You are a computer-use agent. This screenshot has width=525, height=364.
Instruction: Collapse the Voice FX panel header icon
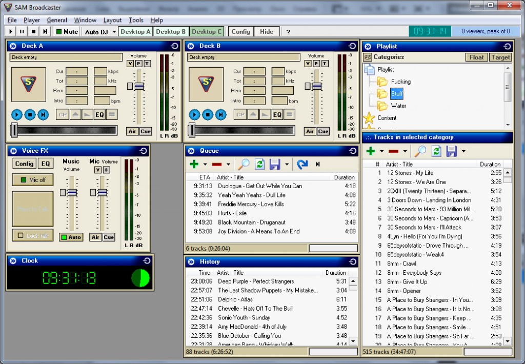tap(13, 151)
